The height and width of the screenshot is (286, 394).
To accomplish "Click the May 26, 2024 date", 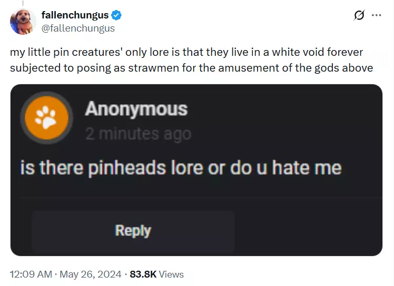I will [x=91, y=274].
